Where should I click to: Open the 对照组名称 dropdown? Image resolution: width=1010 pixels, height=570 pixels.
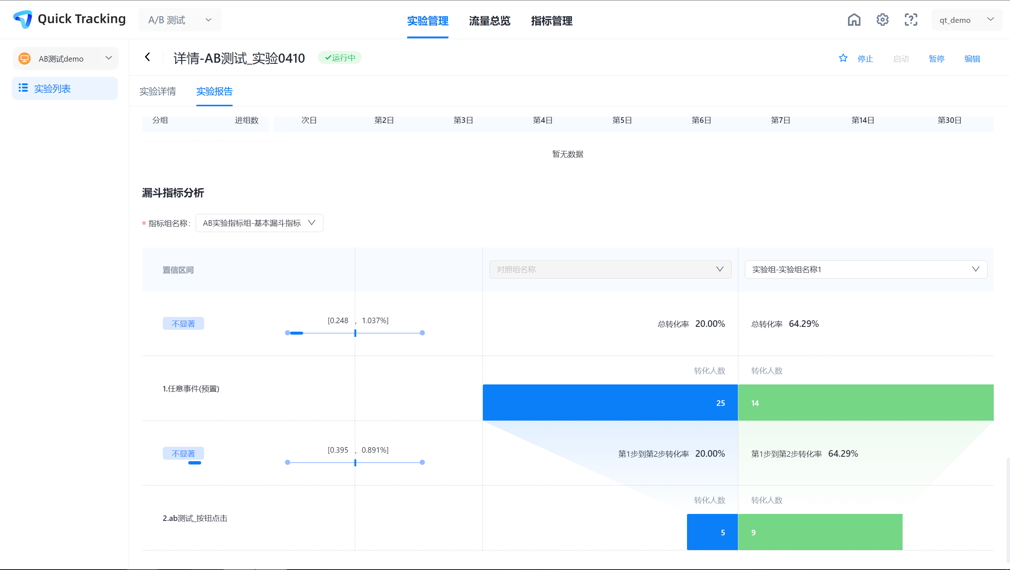610,270
